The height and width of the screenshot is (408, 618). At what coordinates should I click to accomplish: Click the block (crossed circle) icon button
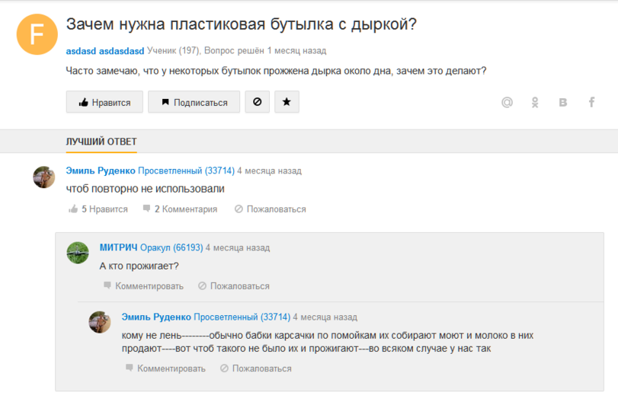tap(257, 102)
